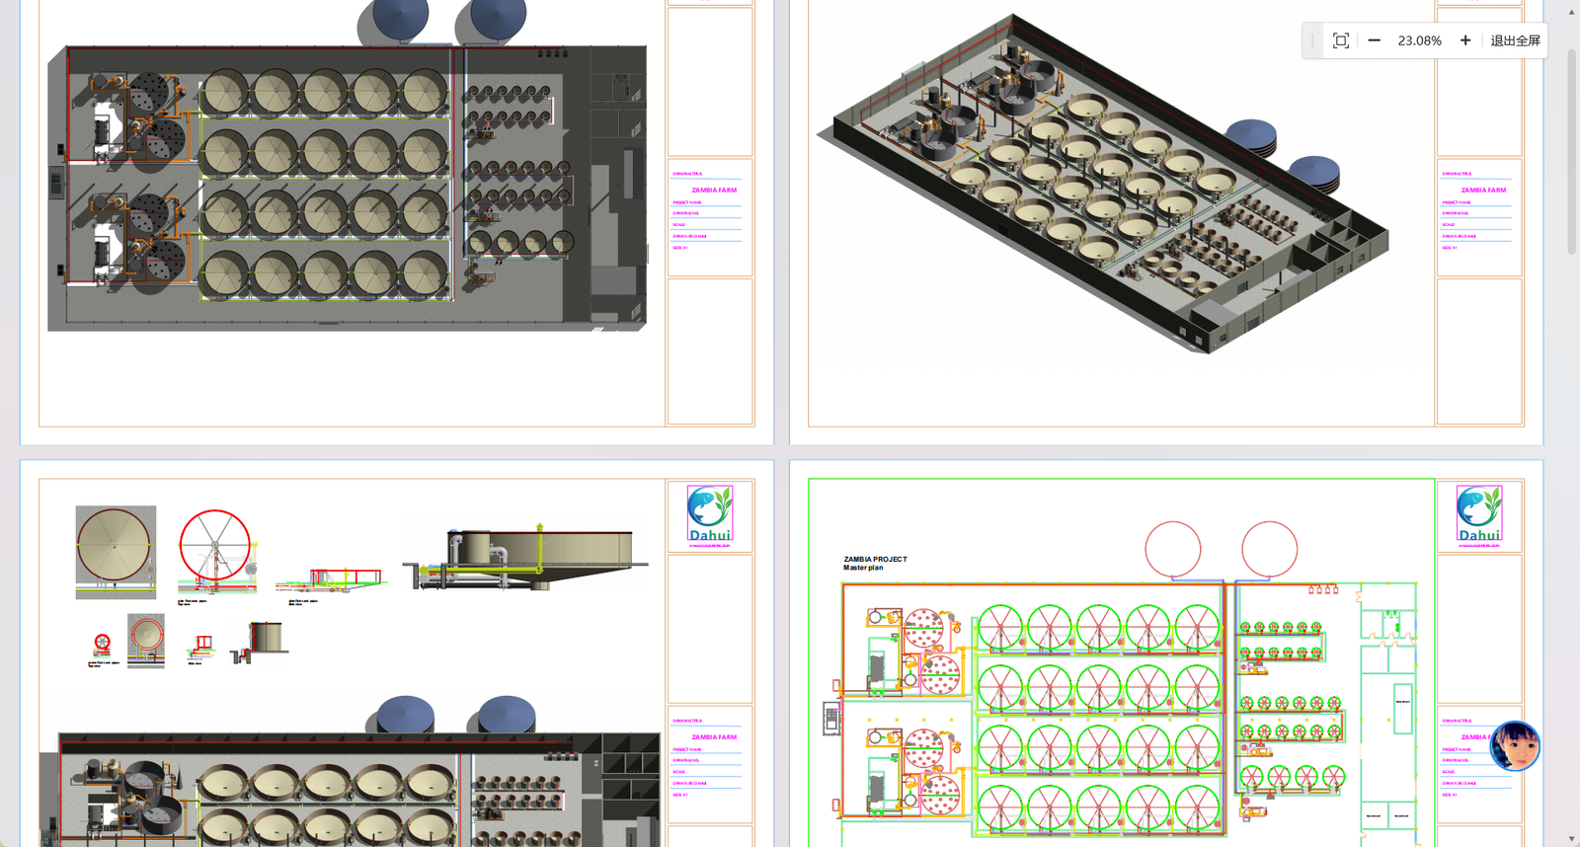1580x847 pixels.
Task: Click the fit-to-page icon in the zoom toolbar
Action: tap(1340, 40)
